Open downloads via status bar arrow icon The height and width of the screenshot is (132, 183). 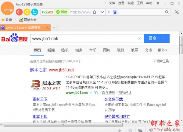tap(120, 130)
